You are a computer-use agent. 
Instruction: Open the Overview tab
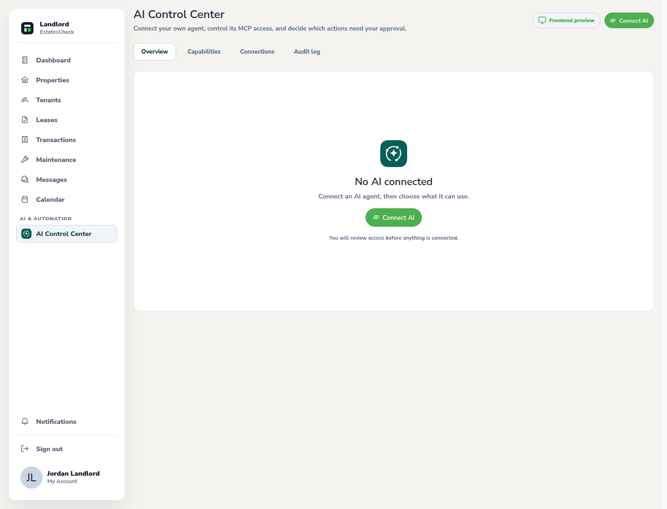point(155,52)
